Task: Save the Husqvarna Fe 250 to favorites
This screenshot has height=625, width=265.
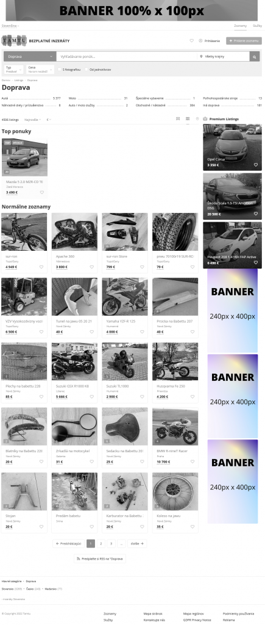Action: (x=193, y=397)
